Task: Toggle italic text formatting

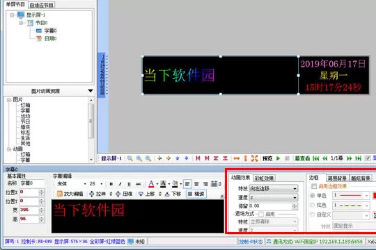Action: pos(120,184)
